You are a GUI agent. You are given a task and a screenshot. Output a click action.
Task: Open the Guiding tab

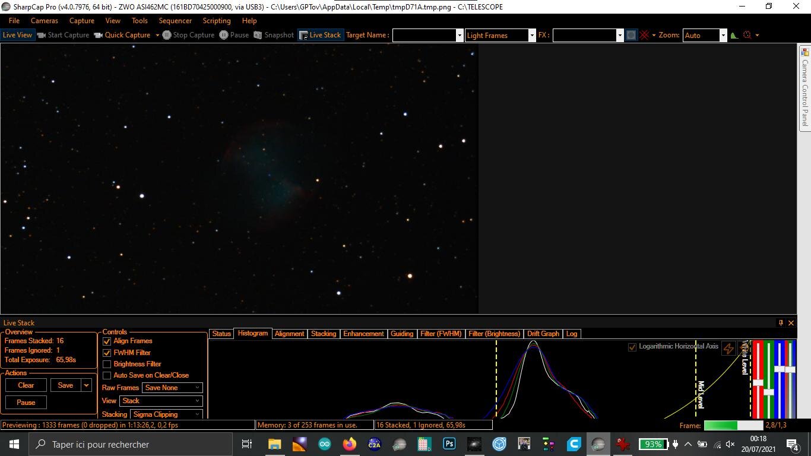(402, 334)
